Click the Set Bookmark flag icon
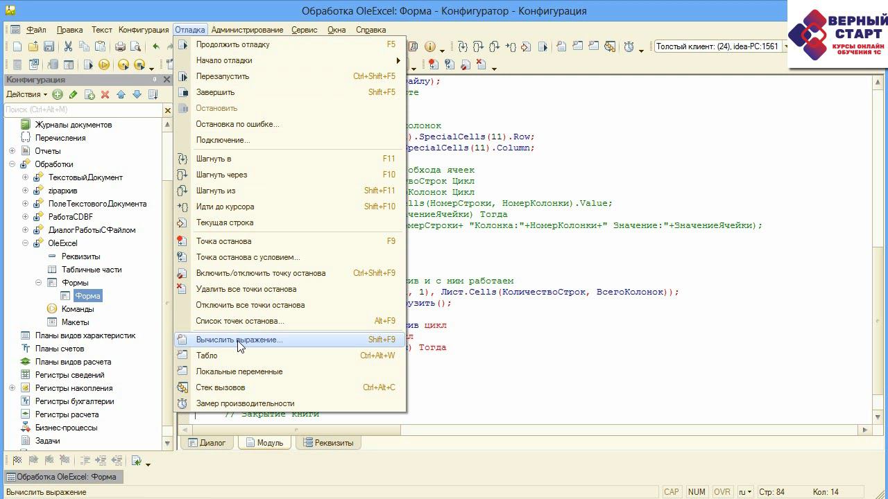Viewport: 888px width, 499px height. (x=16, y=460)
